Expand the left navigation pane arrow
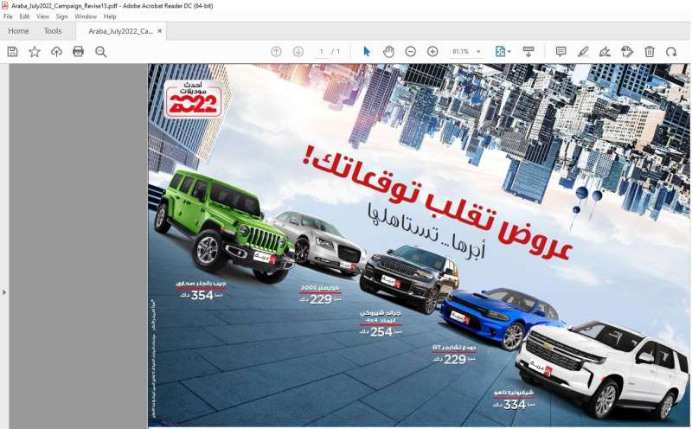Screen dimensions: 692x429 4,292
